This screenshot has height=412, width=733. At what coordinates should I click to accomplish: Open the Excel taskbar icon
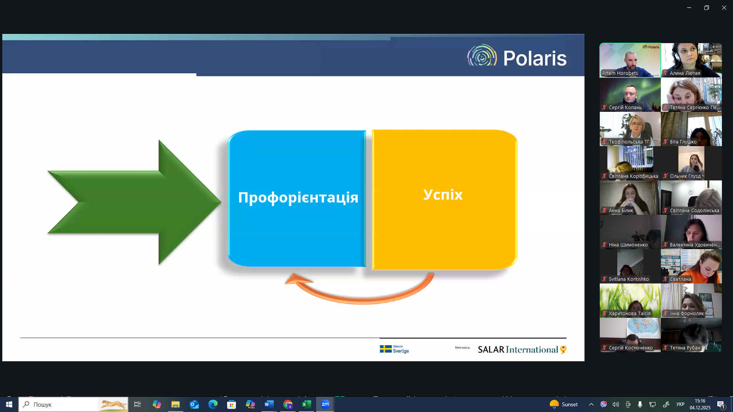(307, 404)
